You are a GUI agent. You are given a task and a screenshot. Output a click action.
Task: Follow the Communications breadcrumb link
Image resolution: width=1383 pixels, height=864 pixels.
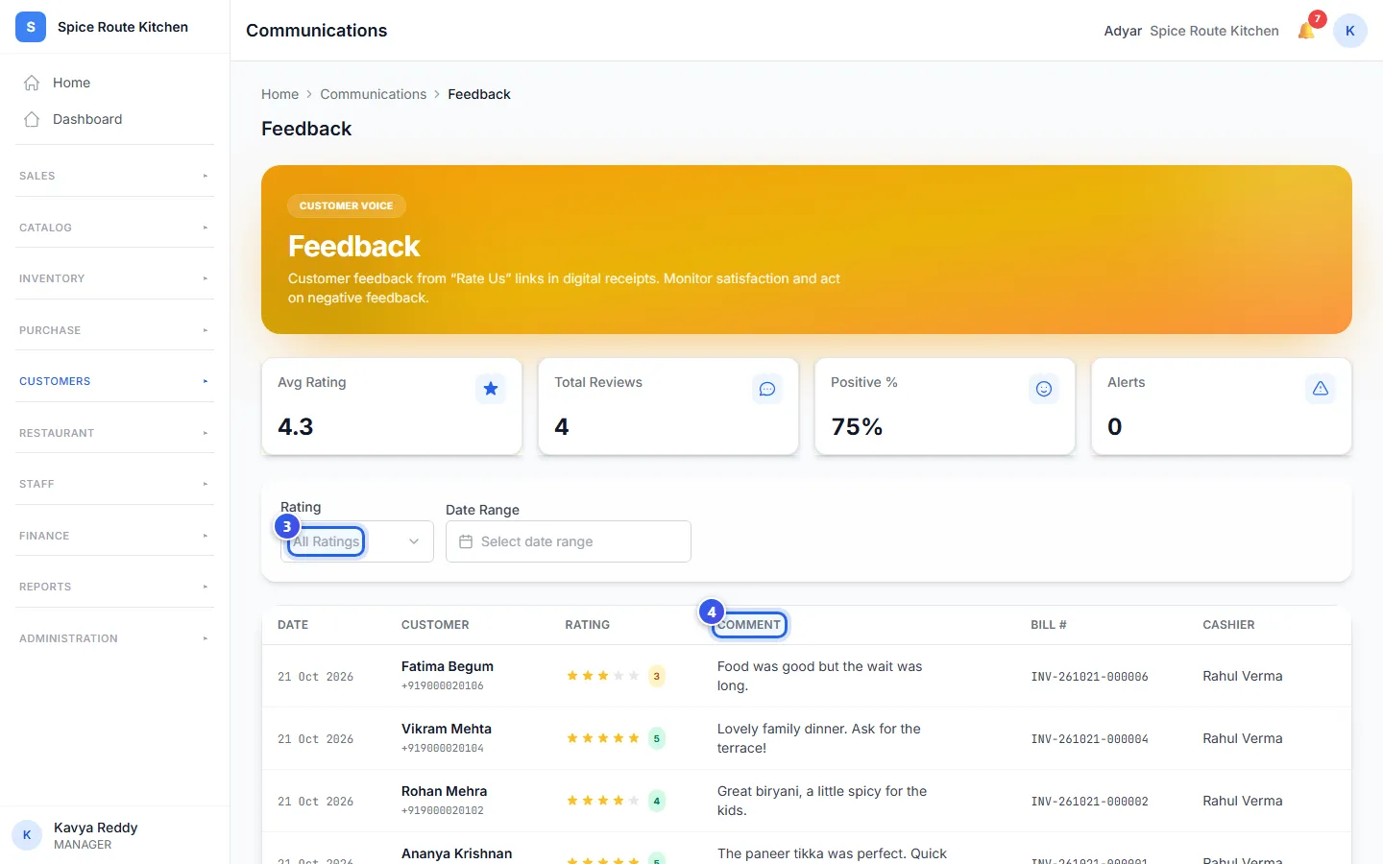click(373, 94)
